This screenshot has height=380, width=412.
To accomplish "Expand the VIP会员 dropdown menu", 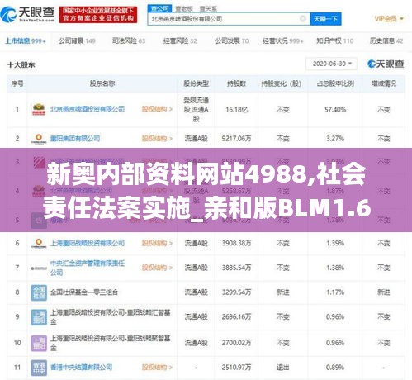I will coord(389,19).
